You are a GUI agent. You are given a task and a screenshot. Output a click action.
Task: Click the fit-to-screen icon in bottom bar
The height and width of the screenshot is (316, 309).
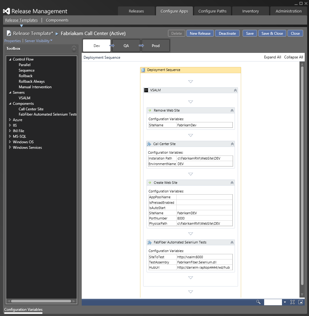coord(292,302)
